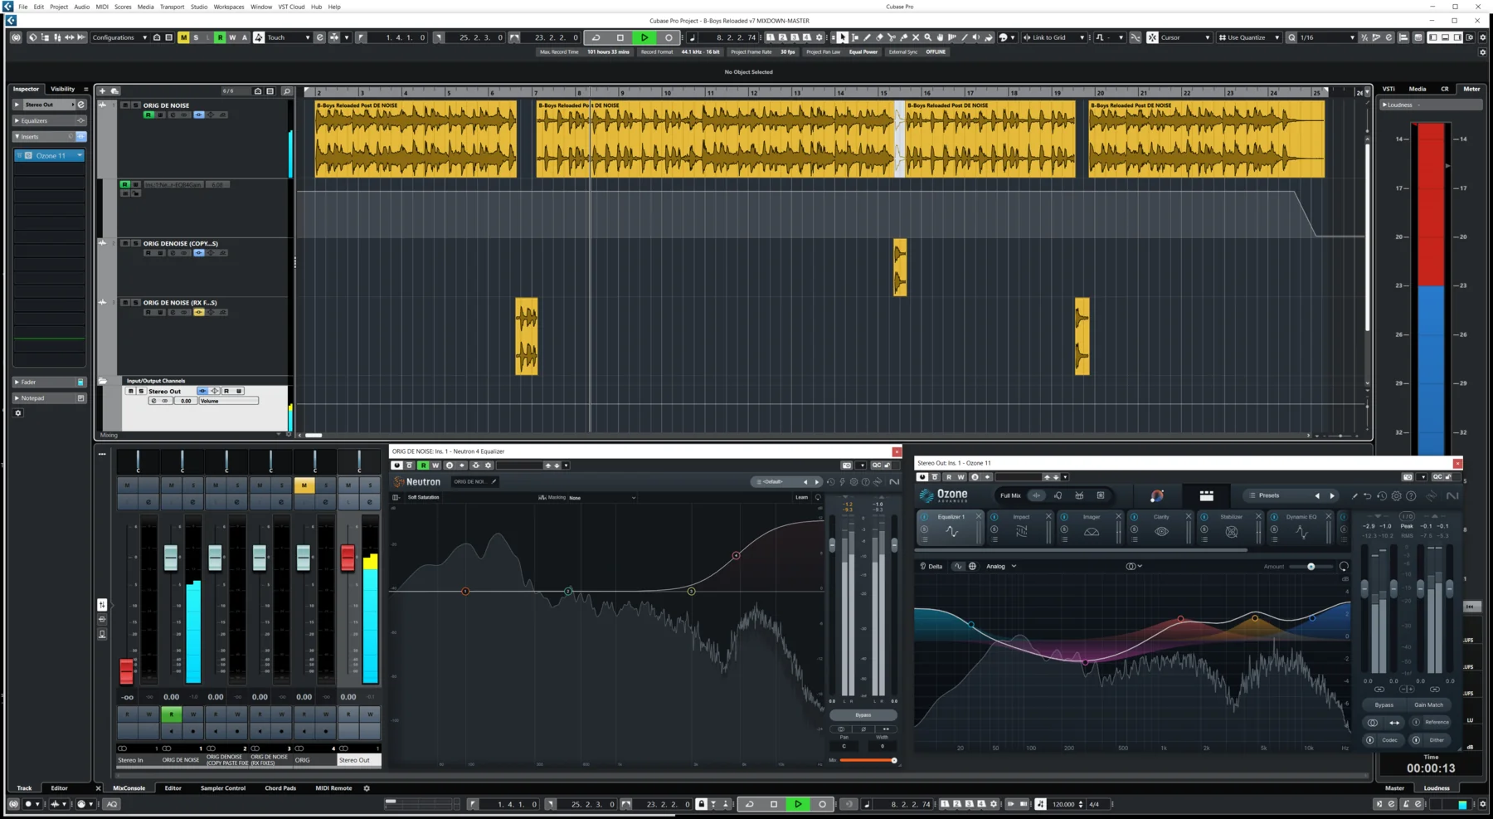This screenshot has height=819, width=1493.
Task: Click Stop in the top transport bar
Action: pyautogui.click(x=620, y=37)
